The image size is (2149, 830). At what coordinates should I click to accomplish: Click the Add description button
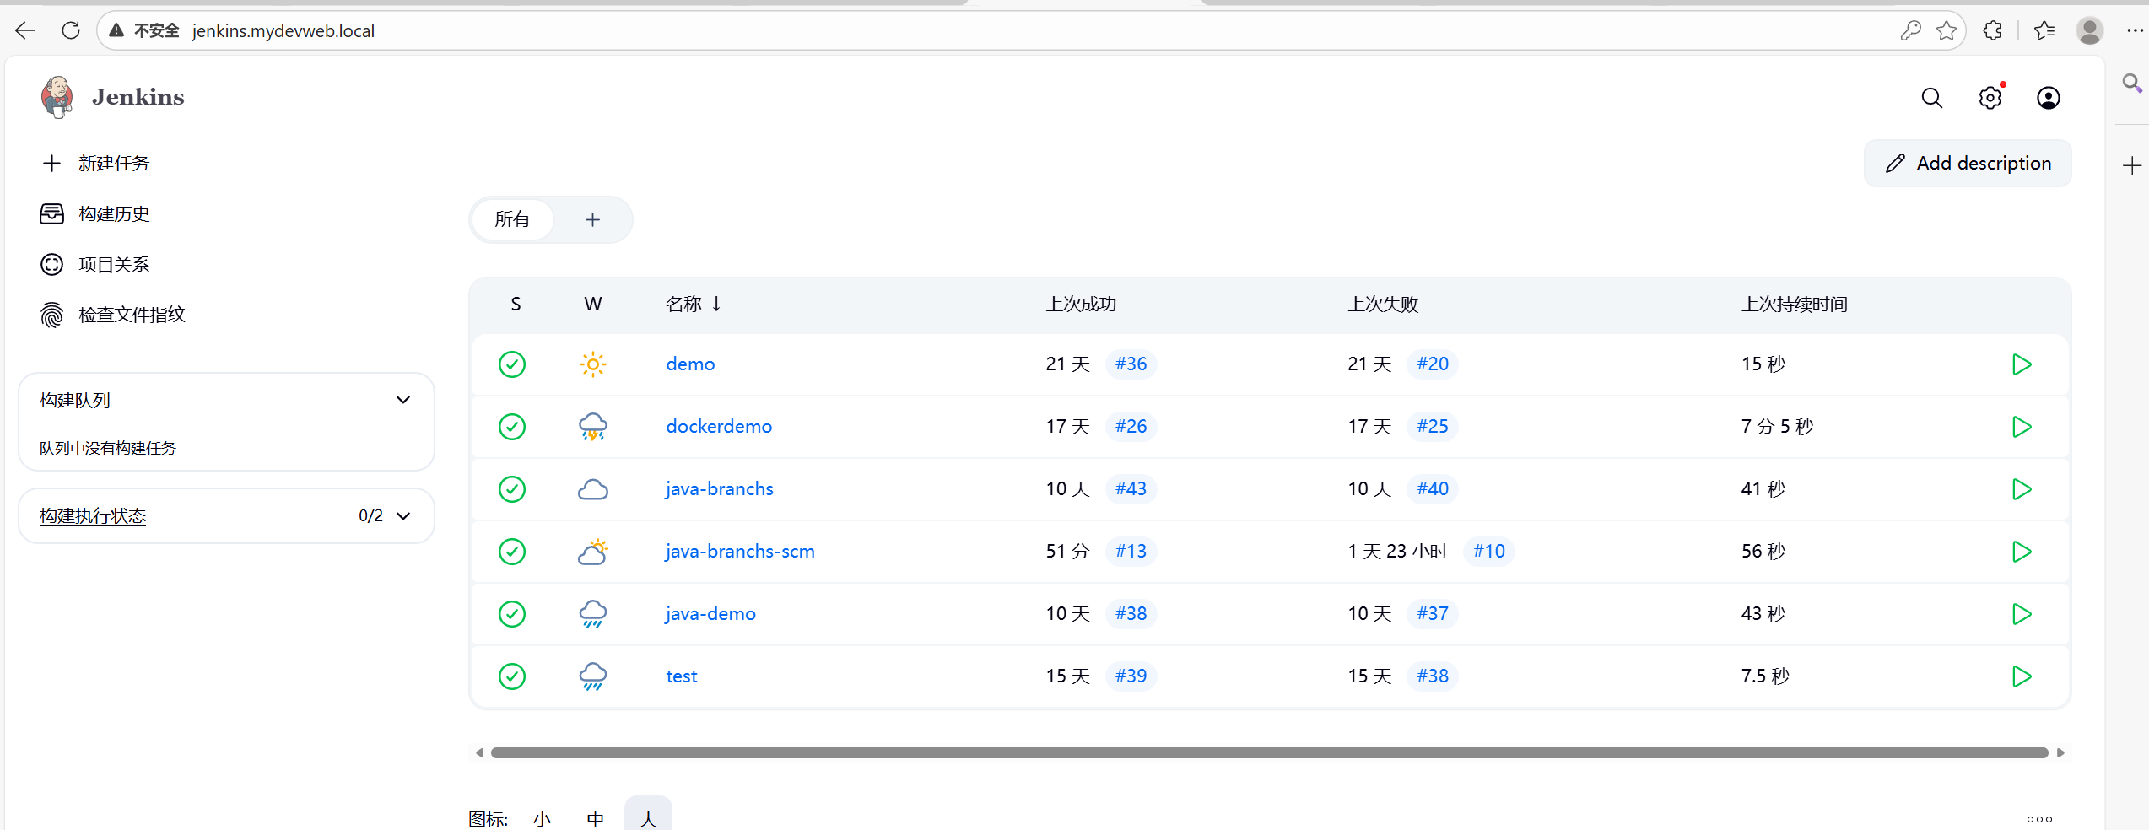tap(1968, 164)
